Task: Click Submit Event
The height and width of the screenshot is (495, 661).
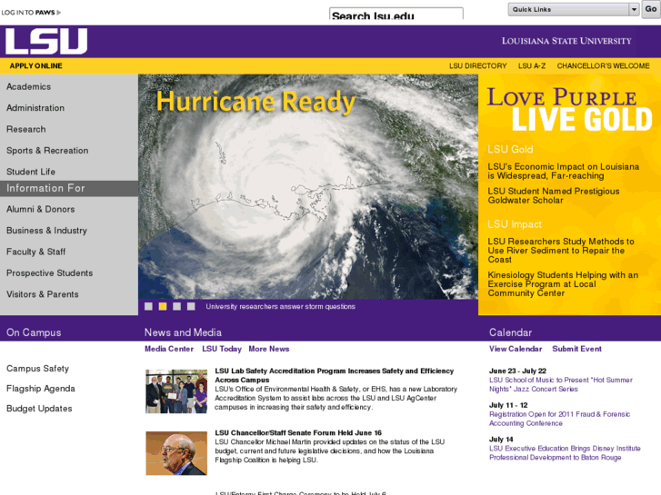Action: tap(576, 349)
